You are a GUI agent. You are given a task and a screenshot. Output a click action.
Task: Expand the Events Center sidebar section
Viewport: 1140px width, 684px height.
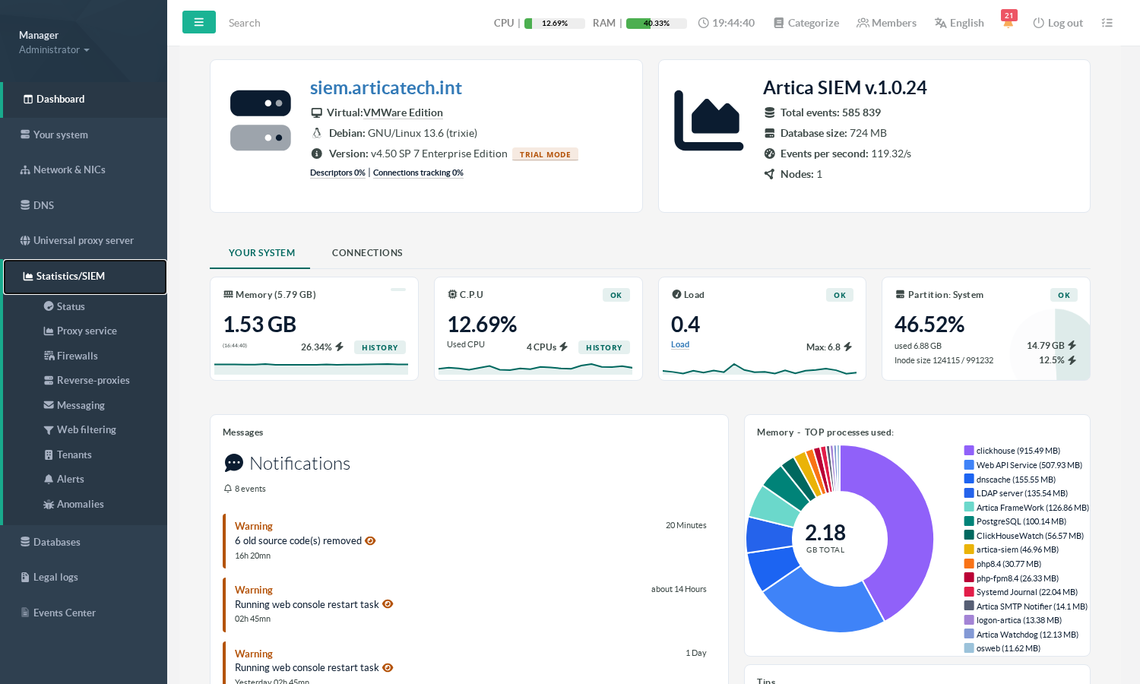[84, 613]
